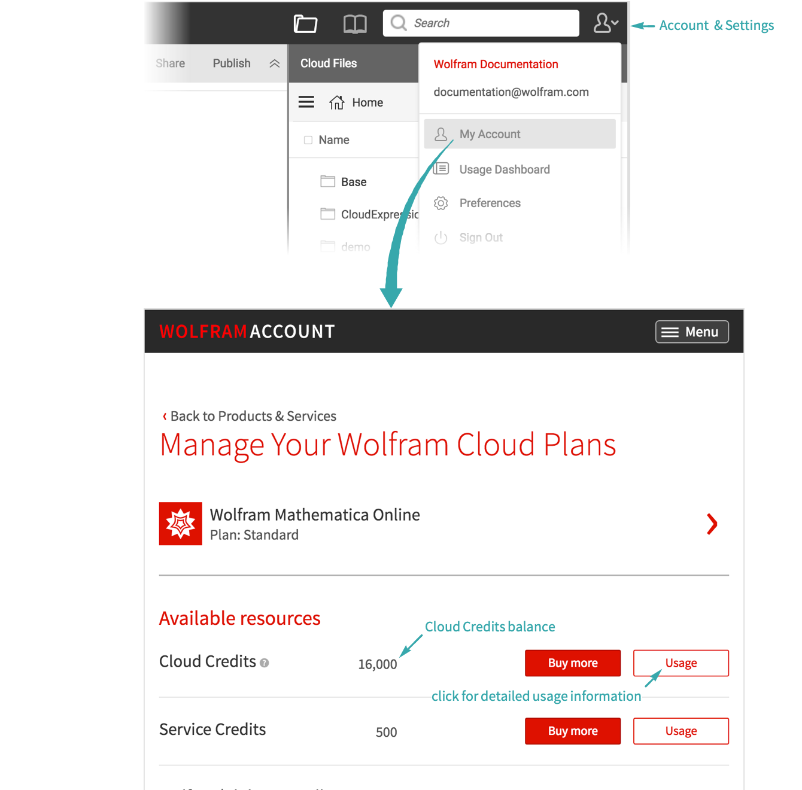Open the hamburger menu beside Home

click(306, 102)
